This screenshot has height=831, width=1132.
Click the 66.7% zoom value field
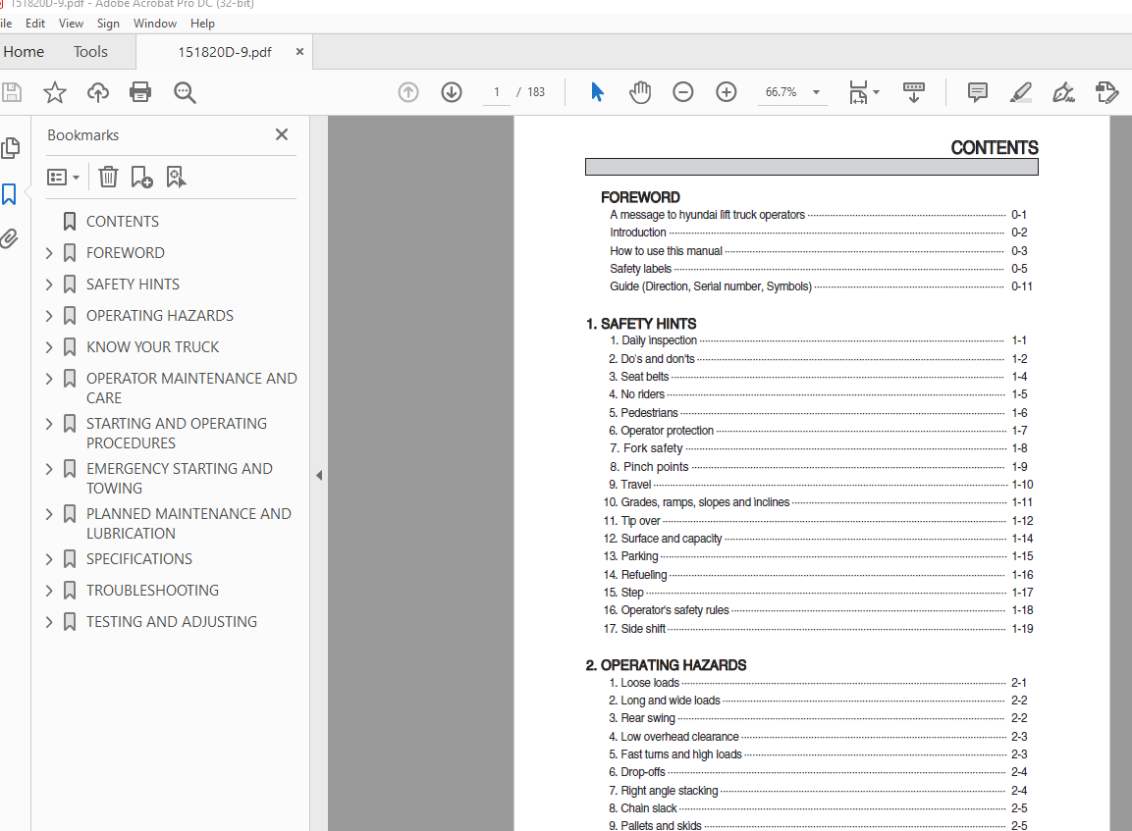[782, 92]
